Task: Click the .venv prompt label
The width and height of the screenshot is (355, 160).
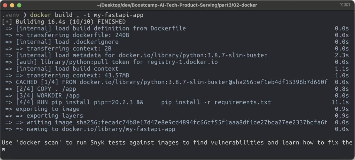Action: 10,15
